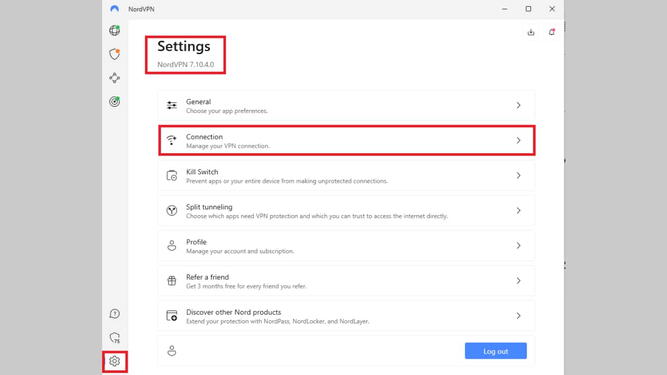Click 'Manage your VPN connection.' description
The image size is (667, 375).
click(x=228, y=146)
